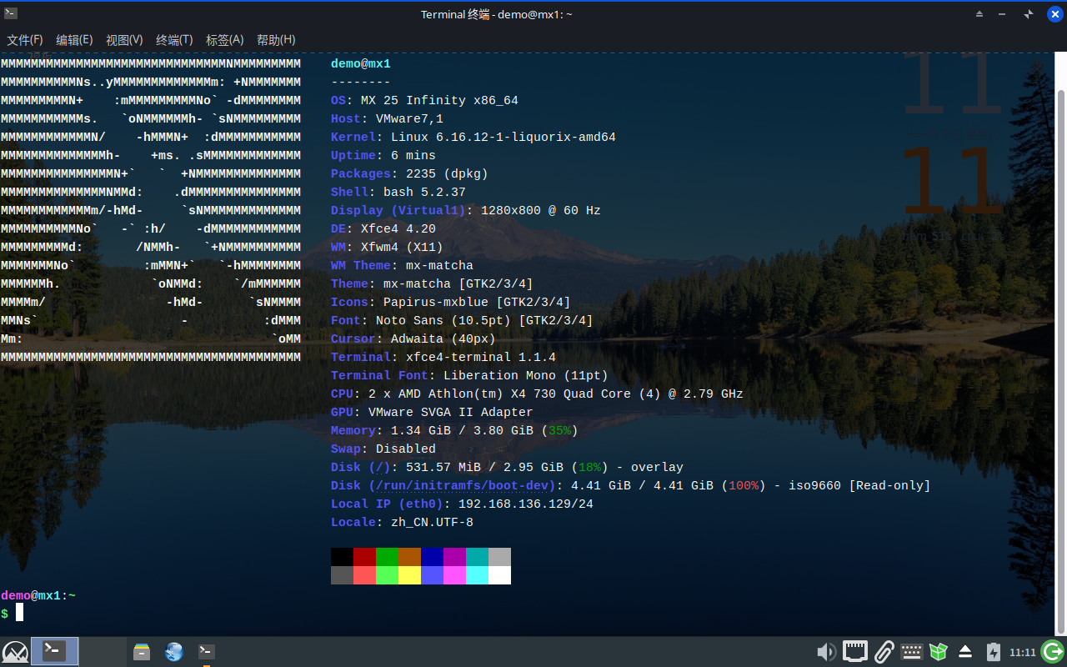
Task: Click the terminal window menu icon in title bar
Action: [10, 13]
